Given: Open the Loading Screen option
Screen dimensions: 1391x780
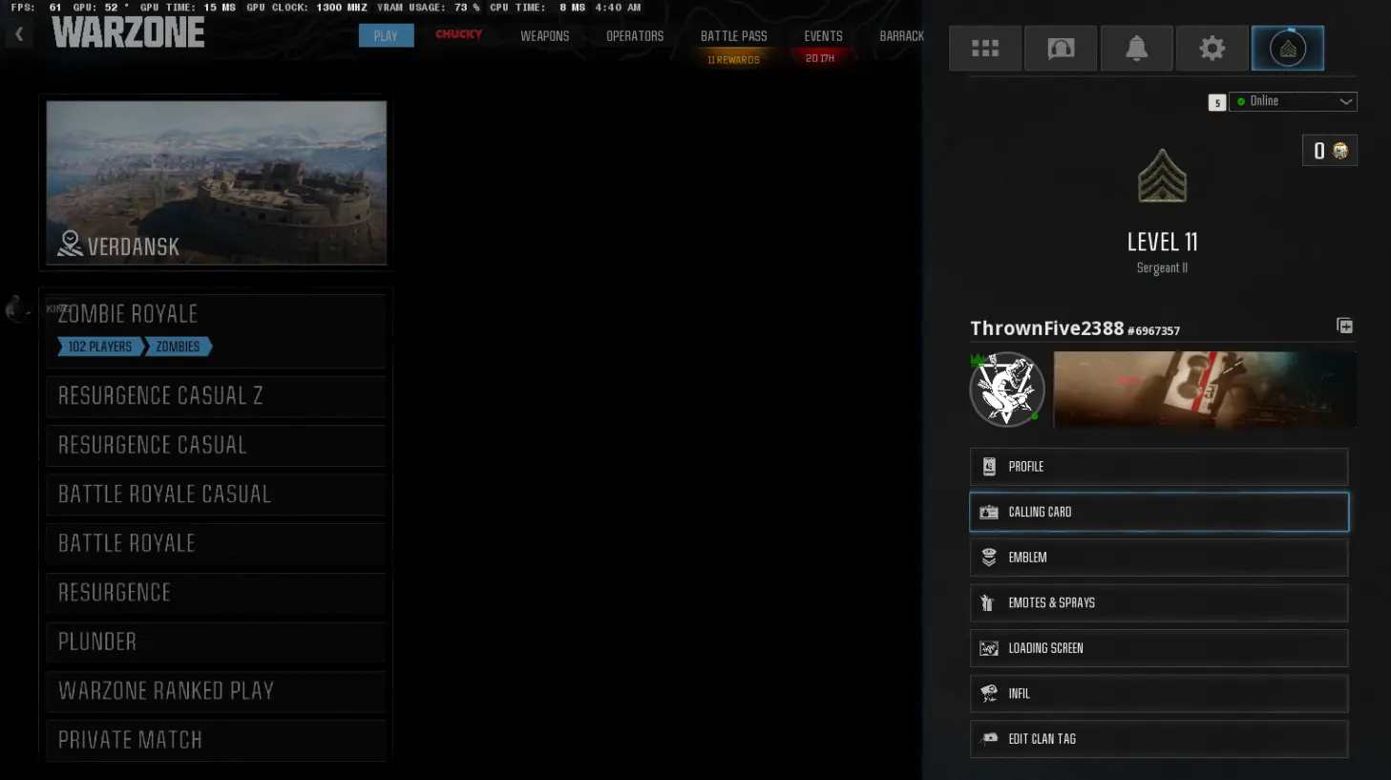Looking at the screenshot, I should tap(1159, 648).
